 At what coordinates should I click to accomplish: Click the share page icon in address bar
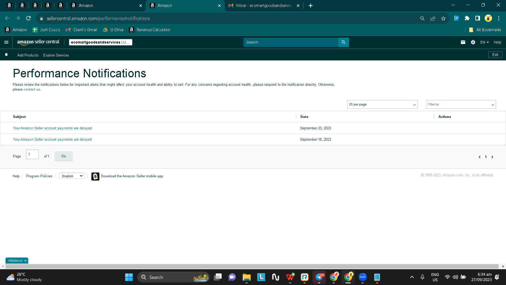pos(433,18)
